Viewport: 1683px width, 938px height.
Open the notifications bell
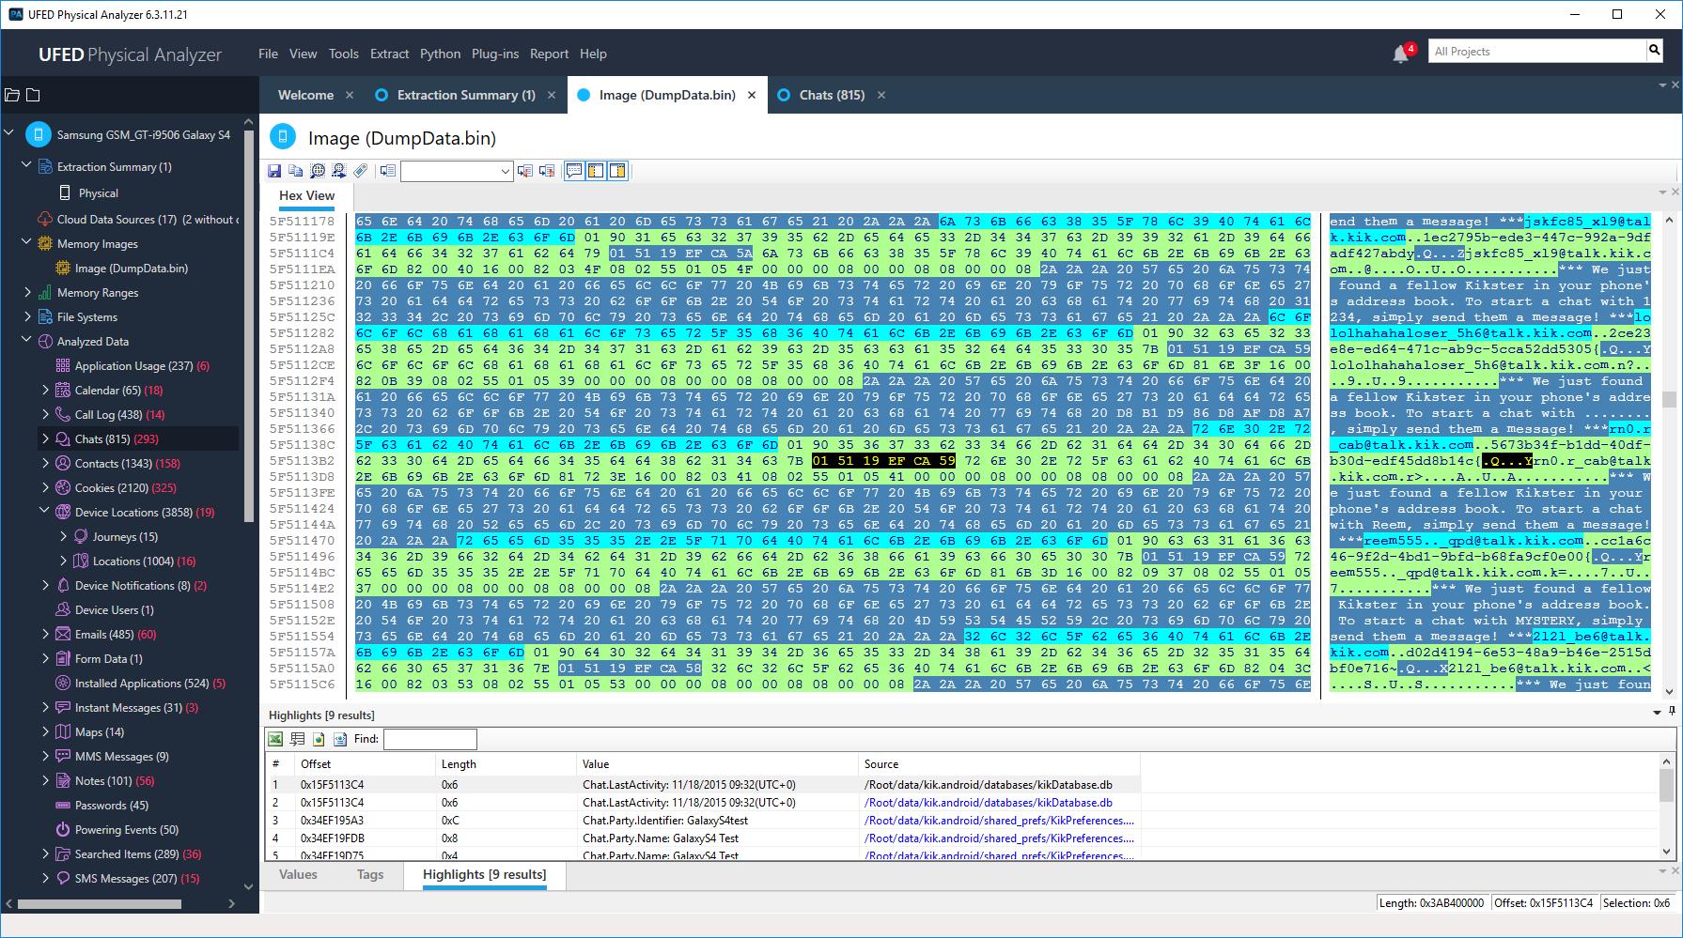coord(1400,54)
